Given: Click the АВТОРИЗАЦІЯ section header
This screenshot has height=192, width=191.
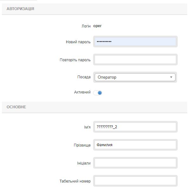Looking at the screenshot, I should 20,9.
